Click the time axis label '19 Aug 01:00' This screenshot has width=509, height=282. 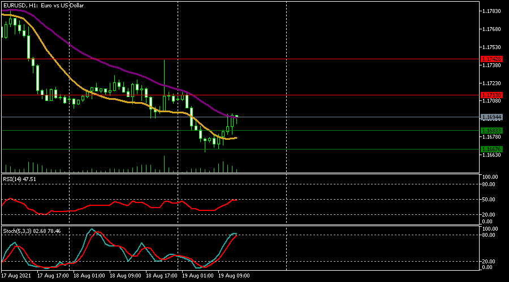[198, 276]
